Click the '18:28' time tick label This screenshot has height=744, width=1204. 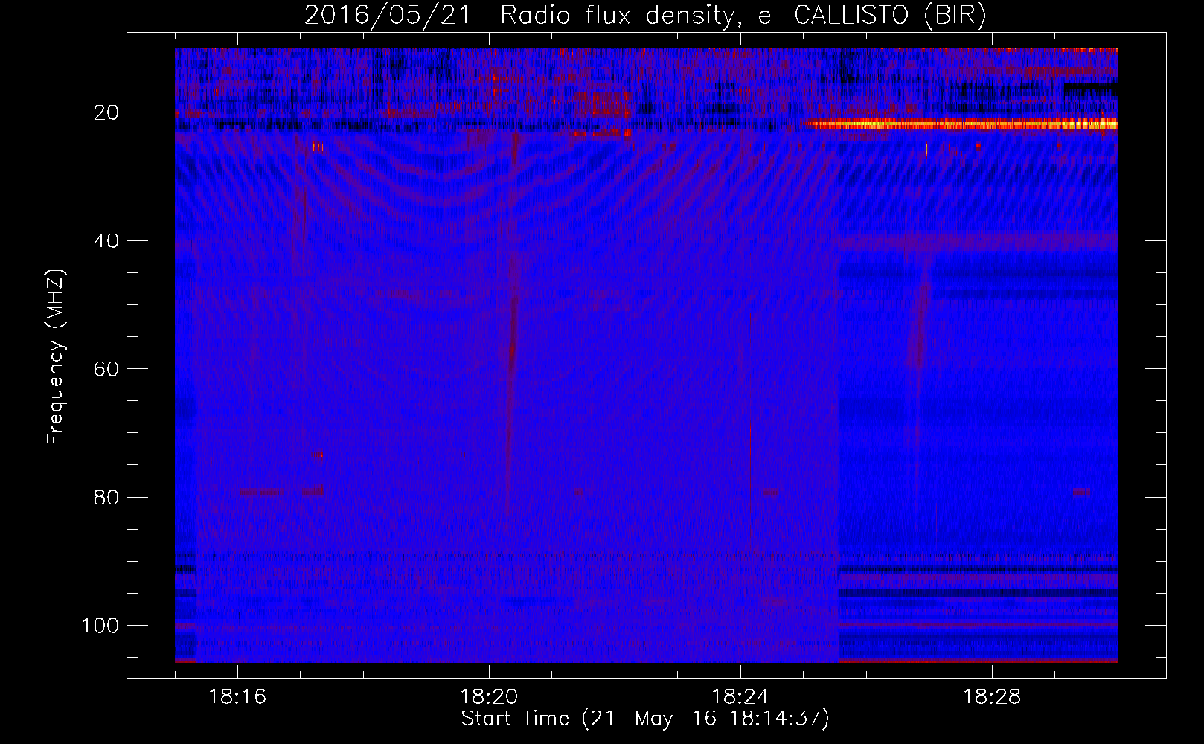[992, 697]
